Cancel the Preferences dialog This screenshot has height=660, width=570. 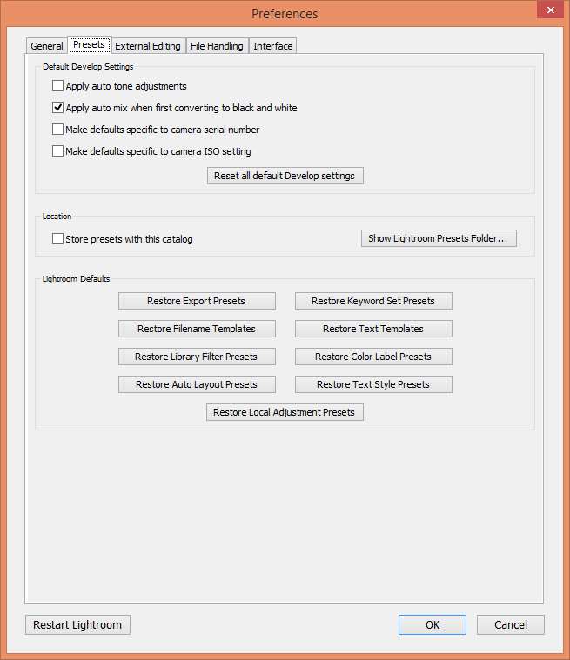click(x=511, y=624)
